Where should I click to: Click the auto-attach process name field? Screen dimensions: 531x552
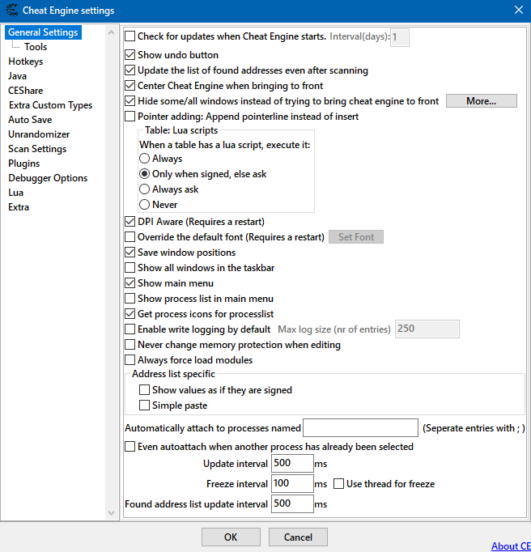tap(360, 427)
